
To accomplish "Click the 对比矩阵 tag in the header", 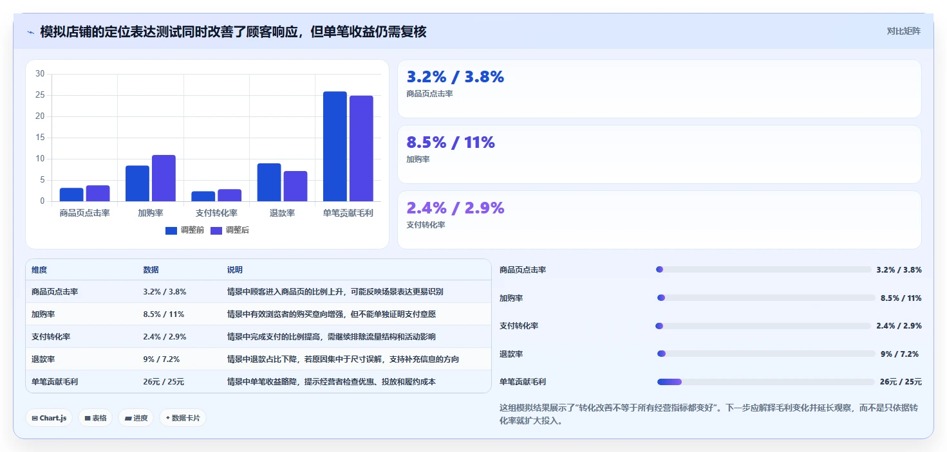I will click(903, 31).
